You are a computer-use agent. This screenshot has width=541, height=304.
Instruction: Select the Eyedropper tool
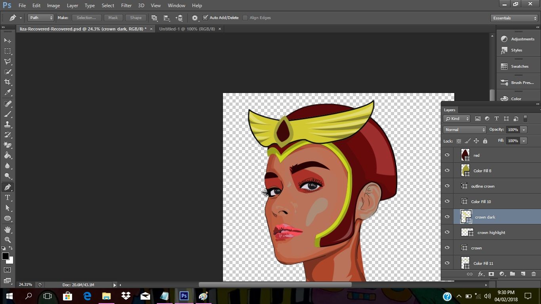point(8,92)
